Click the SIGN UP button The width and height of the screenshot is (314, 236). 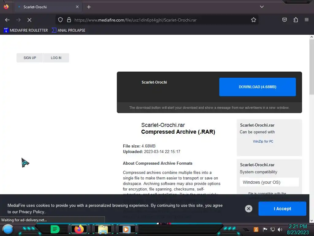[30, 58]
